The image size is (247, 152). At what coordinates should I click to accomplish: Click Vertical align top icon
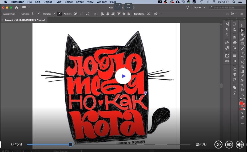pos(119,14)
